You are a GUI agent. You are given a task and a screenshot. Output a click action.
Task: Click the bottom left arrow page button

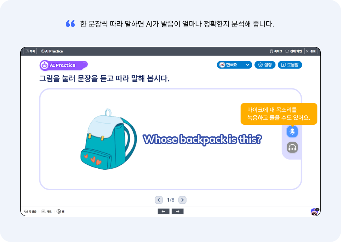click(163, 212)
